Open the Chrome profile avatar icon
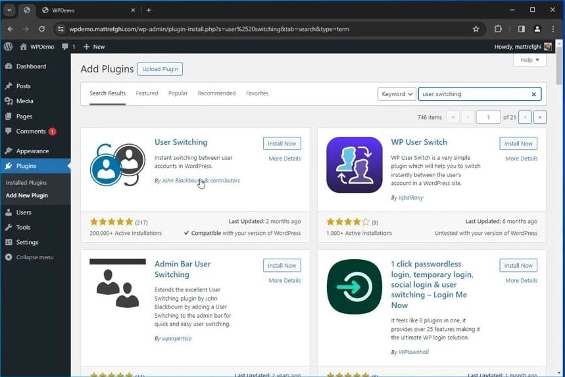 tap(537, 29)
